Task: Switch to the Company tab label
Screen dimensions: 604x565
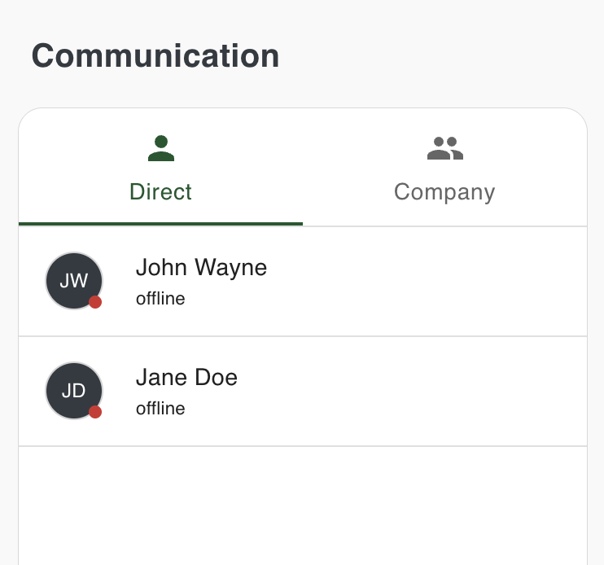Action: [444, 192]
